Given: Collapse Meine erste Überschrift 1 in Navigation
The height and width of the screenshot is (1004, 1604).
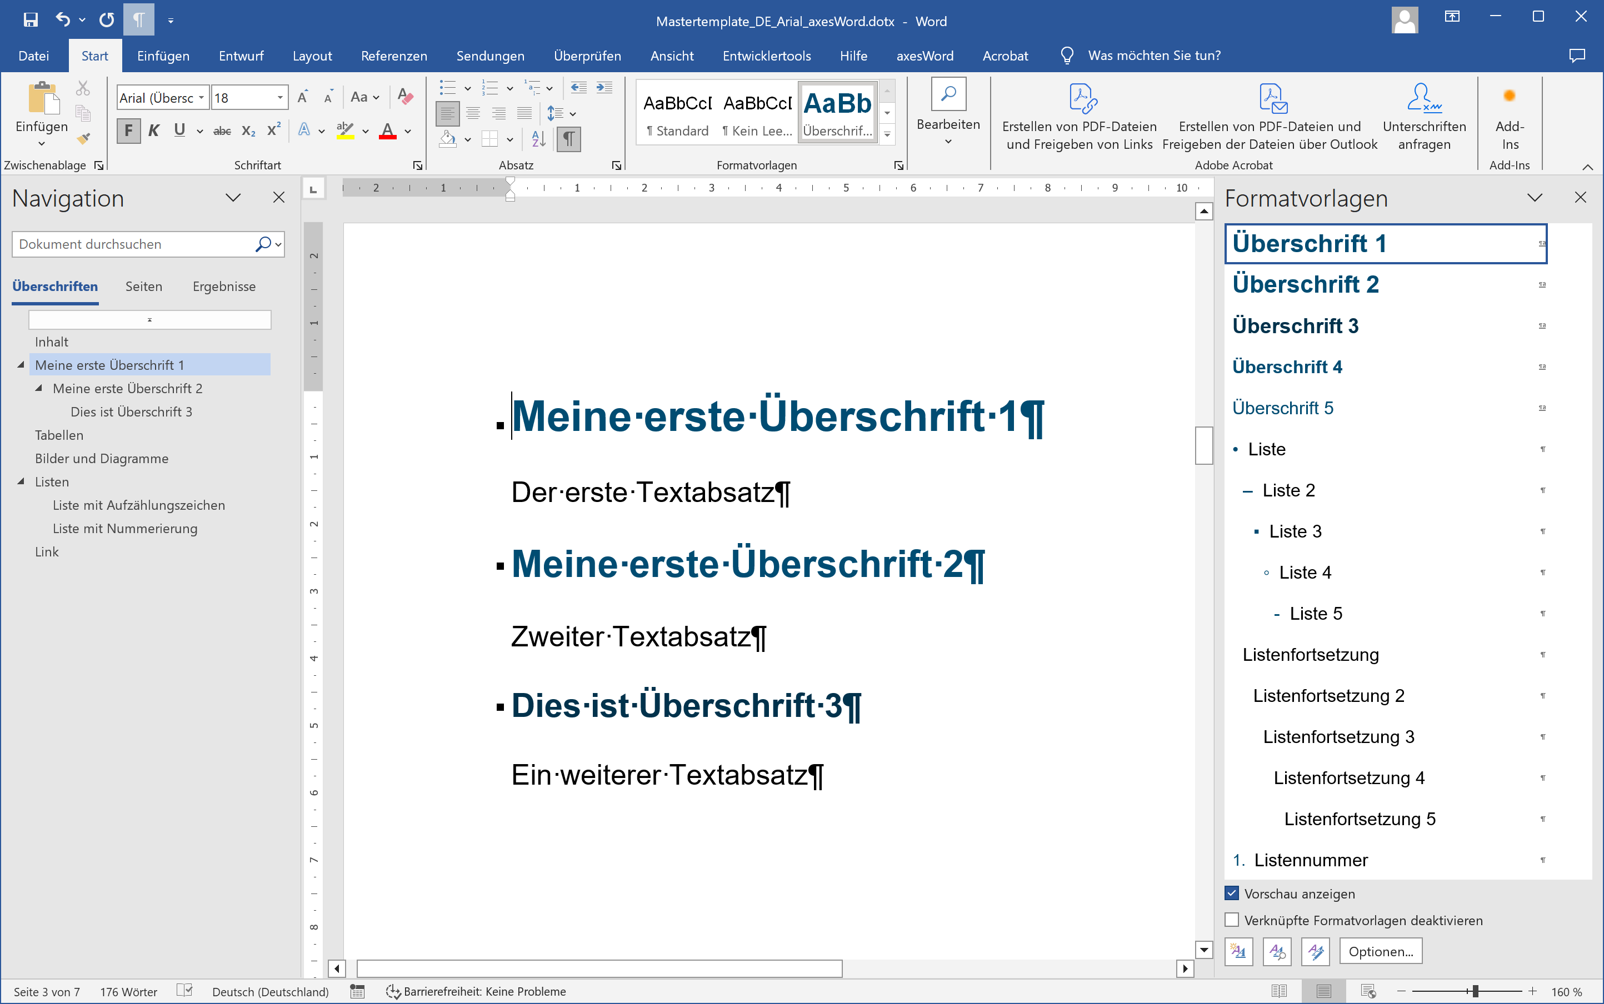Looking at the screenshot, I should (21, 364).
